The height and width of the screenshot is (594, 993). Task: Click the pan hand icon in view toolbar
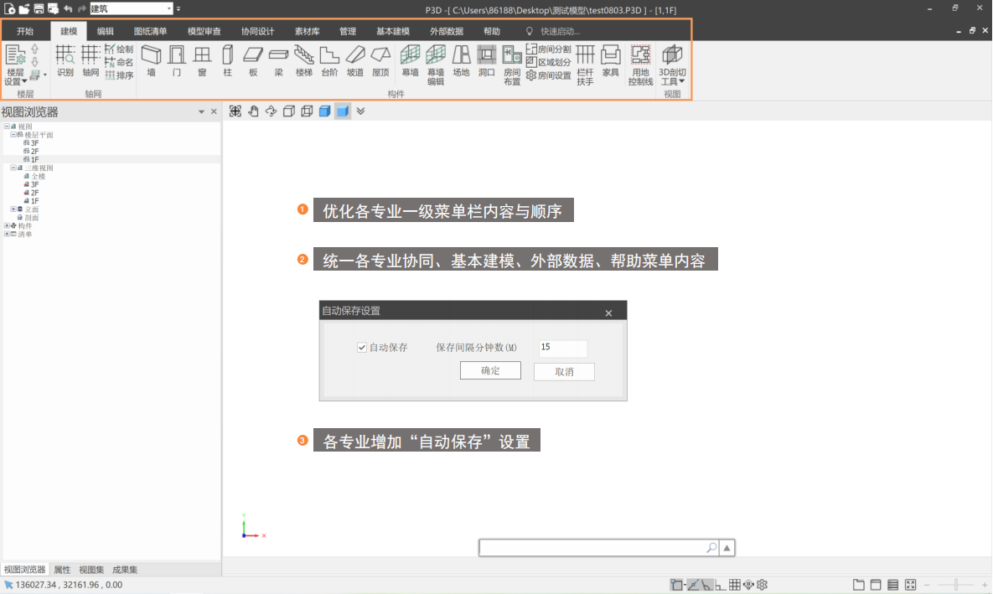[x=253, y=111]
